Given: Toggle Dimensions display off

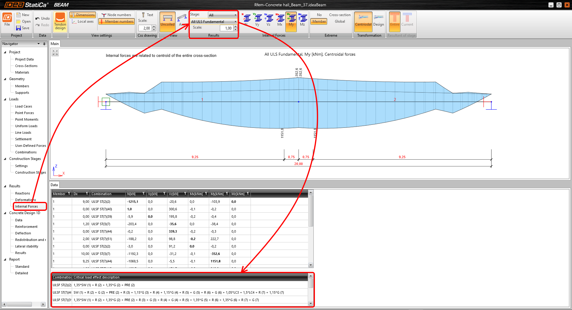Looking at the screenshot, I should point(83,15).
